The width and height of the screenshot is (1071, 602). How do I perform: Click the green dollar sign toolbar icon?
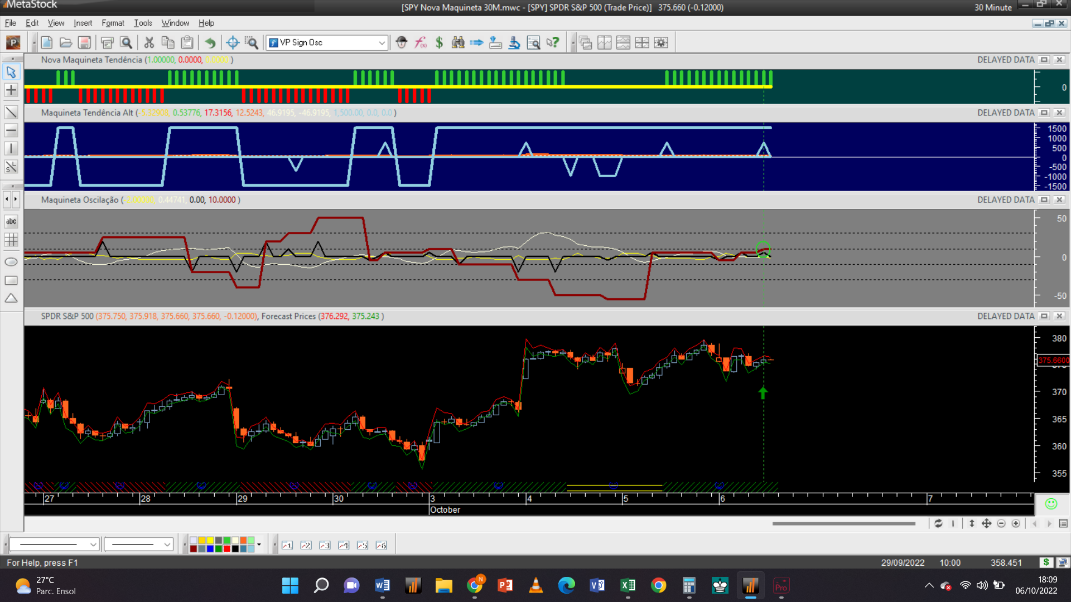pyautogui.click(x=439, y=42)
